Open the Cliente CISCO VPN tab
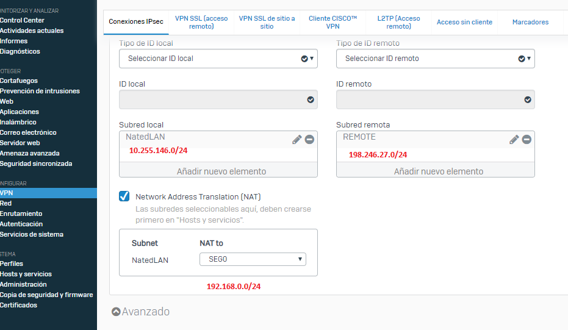The height and width of the screenshot is (330, 568). [333, 23]
